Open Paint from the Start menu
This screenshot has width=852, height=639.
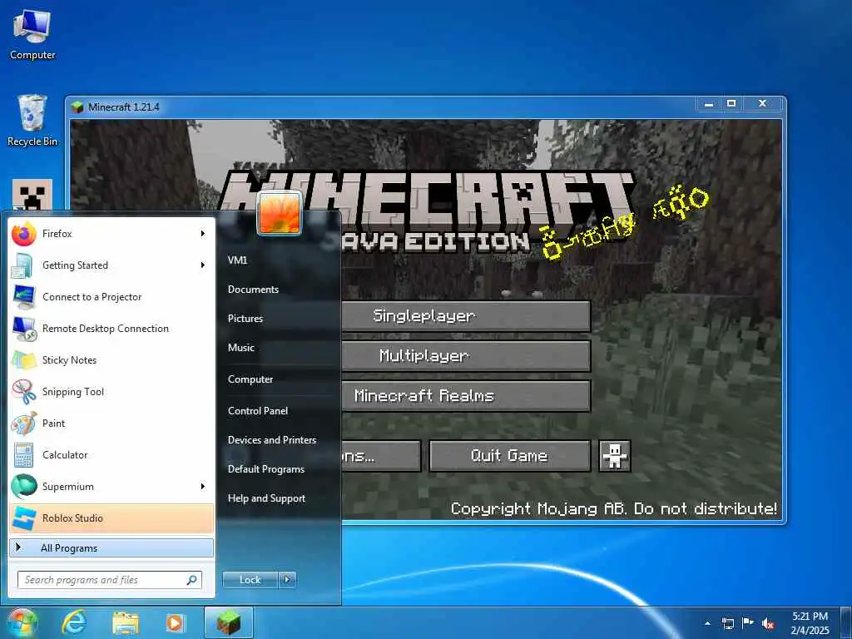[111, 424]
